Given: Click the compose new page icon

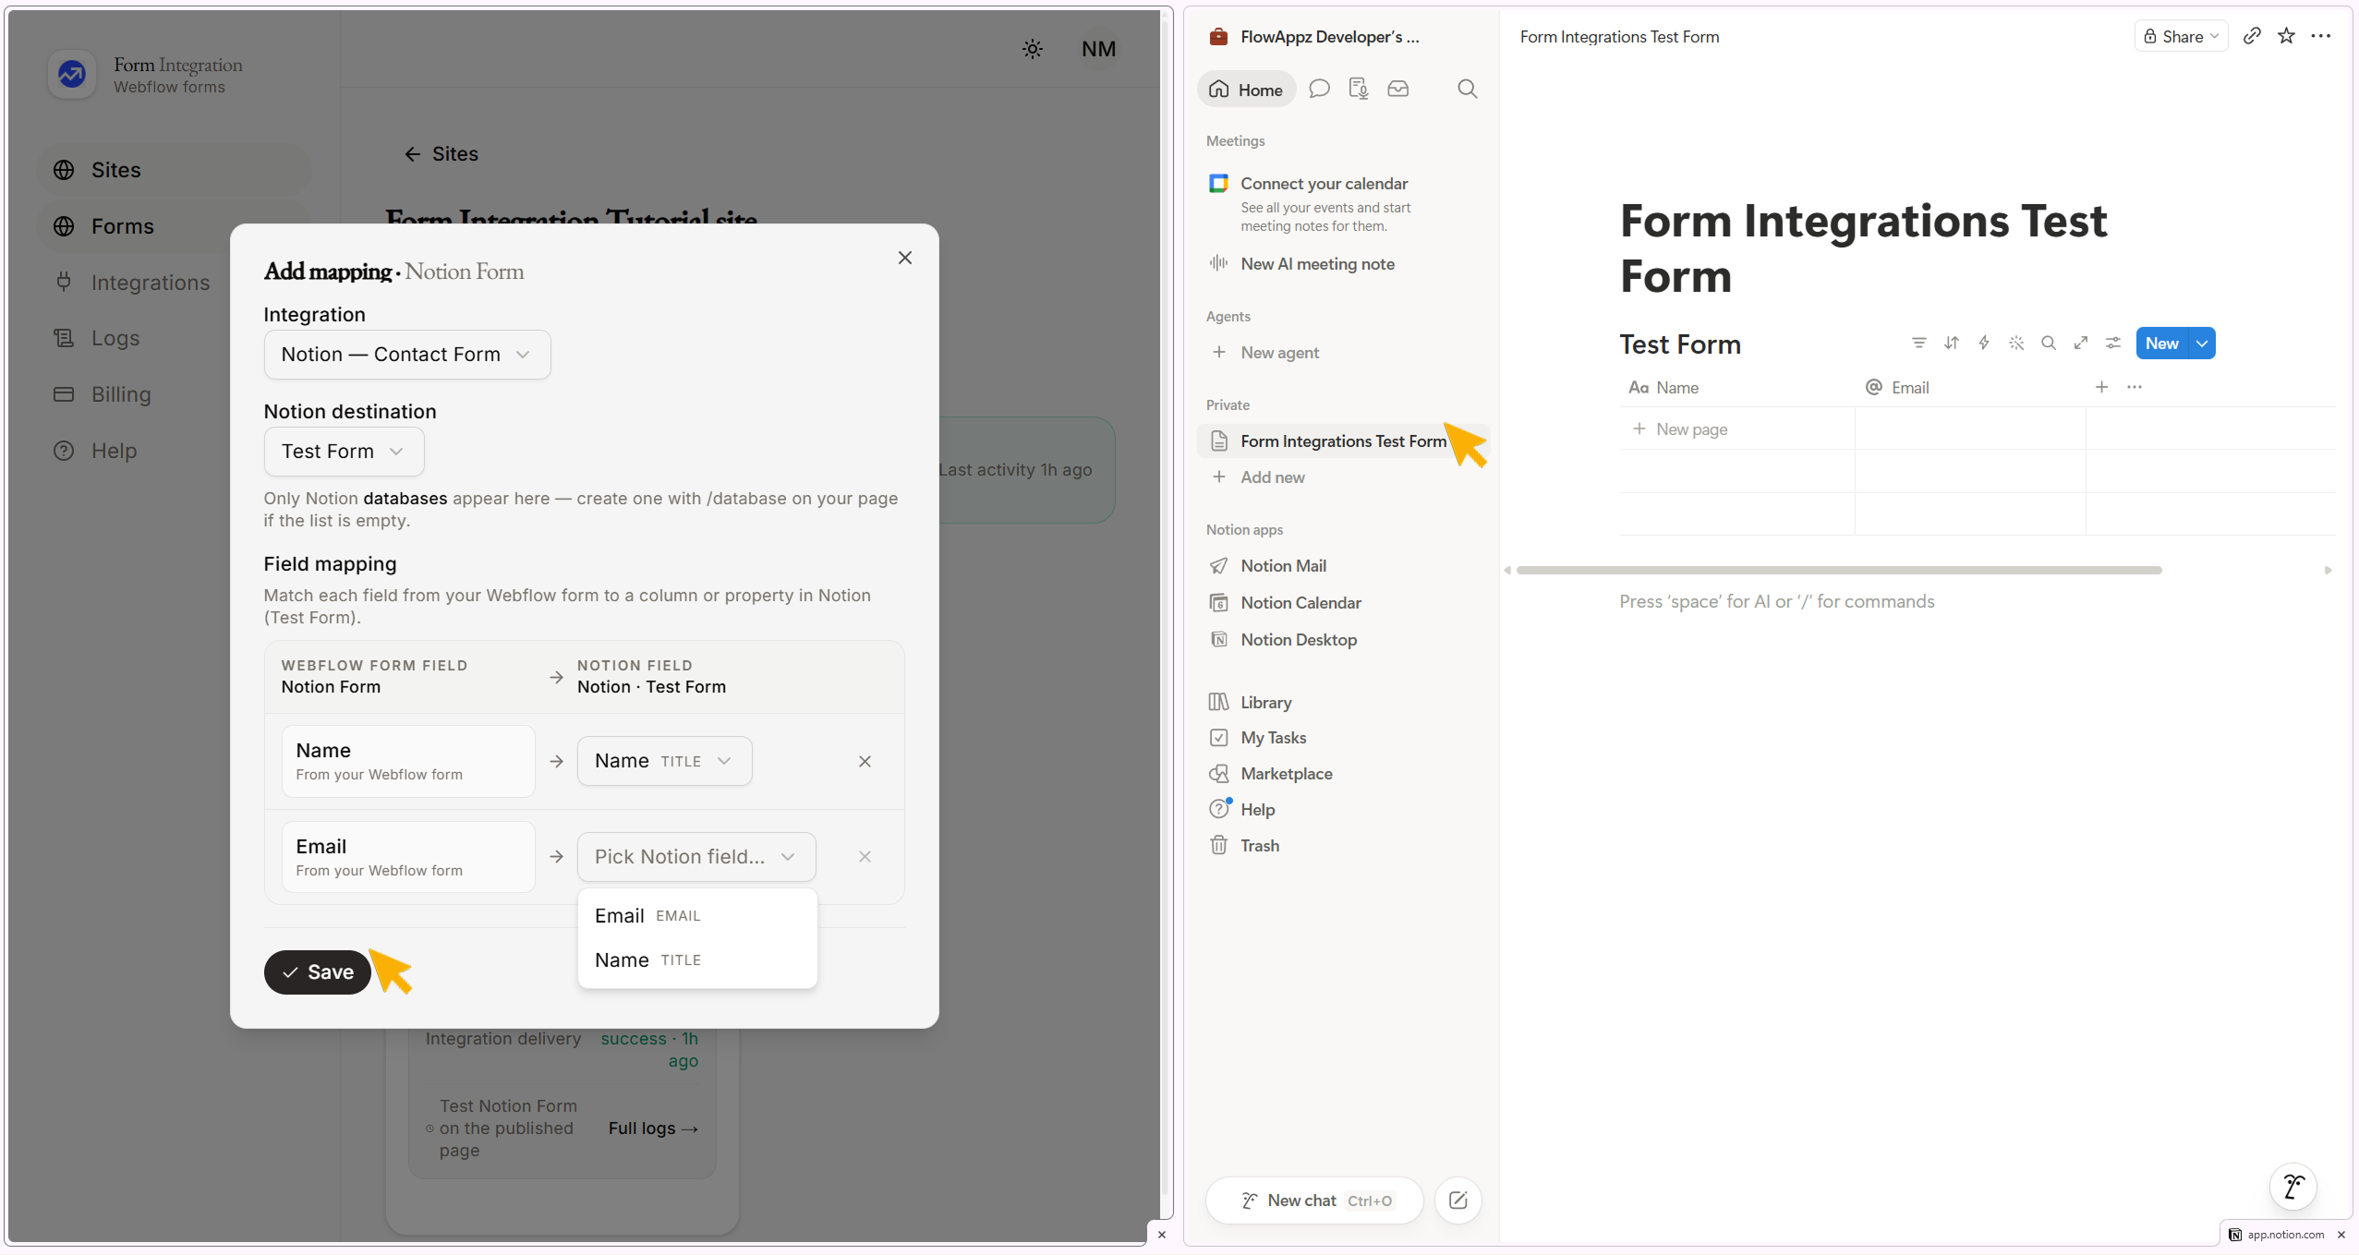Looking at the screenshot, I should click(1458, 1201).
